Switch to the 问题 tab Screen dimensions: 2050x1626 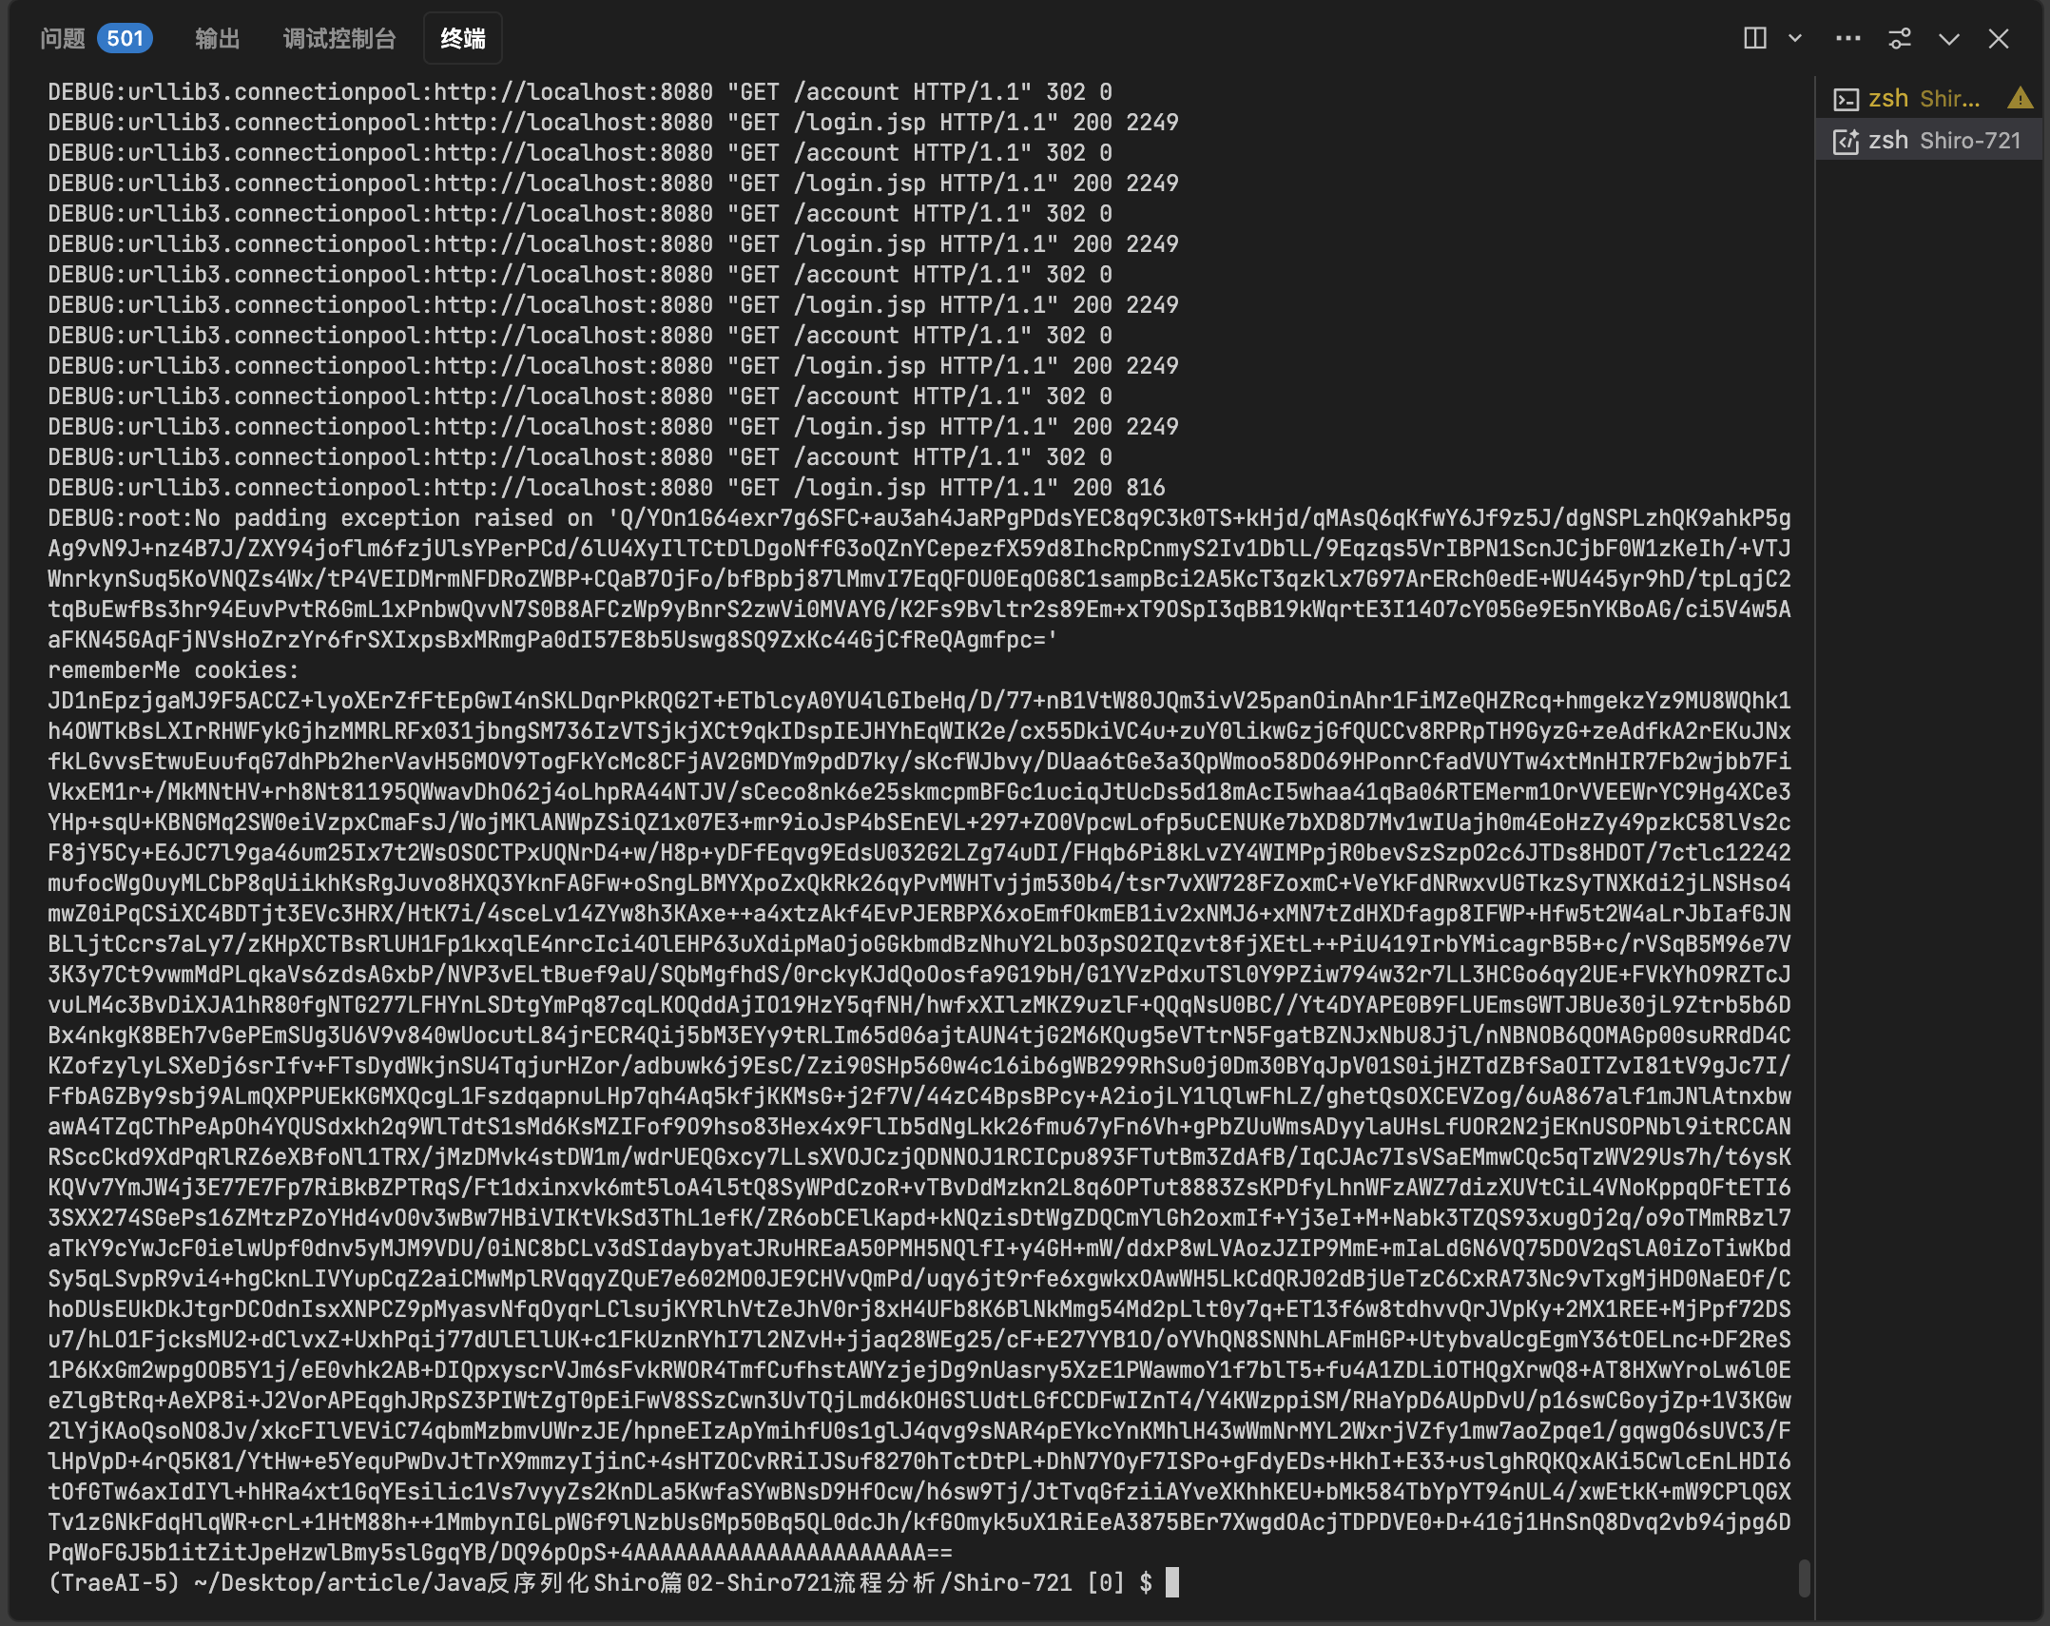[63, 38]
